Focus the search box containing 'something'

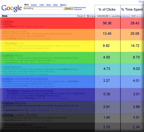tap(44, 8)
